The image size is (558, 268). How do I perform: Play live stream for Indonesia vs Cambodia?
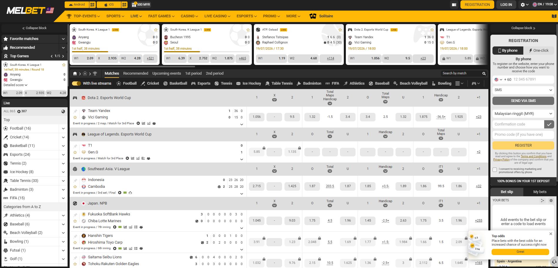pyautogui.click(x=120, y=193)
